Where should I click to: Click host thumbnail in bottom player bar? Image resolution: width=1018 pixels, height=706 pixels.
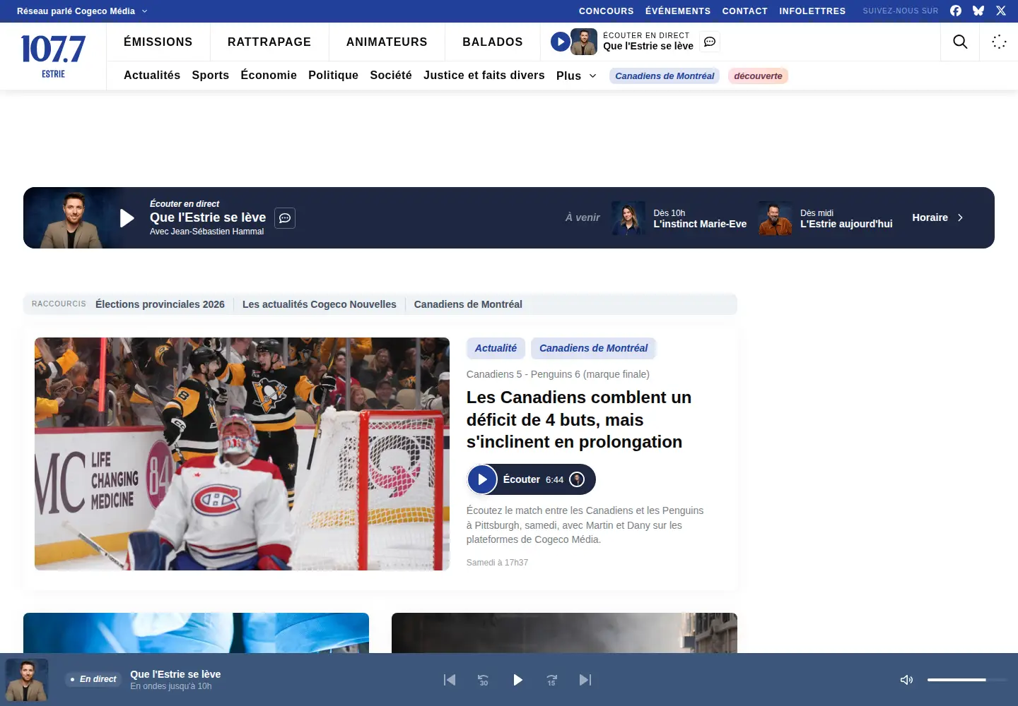coord(27,680)
